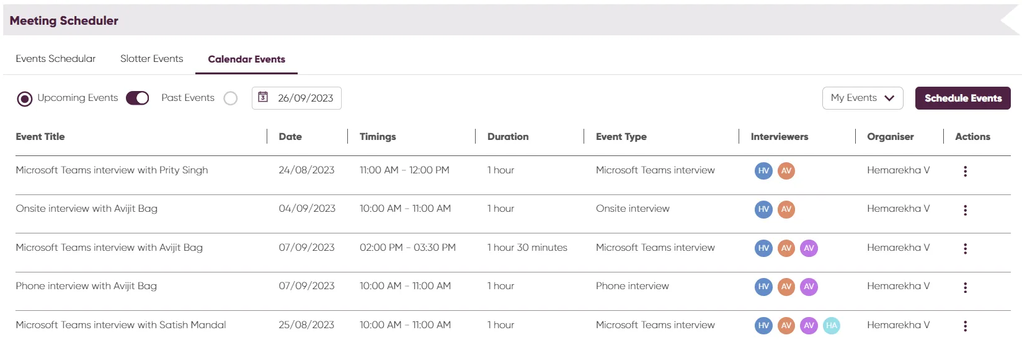This screenshot has width=1022, height=348.
Task: Select the Upcoming Events radio button
Action: 25,98
